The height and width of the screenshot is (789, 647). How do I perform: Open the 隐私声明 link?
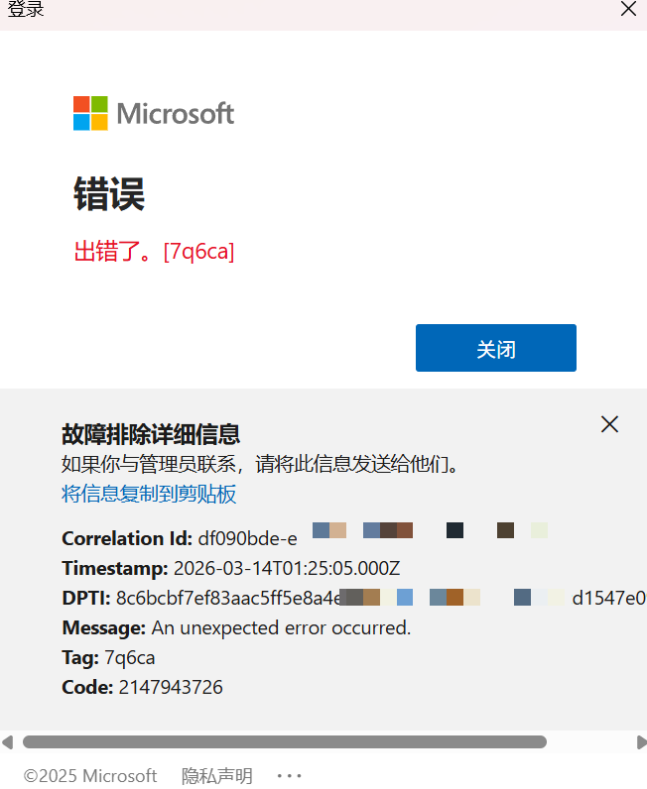(x=217, y=776)
